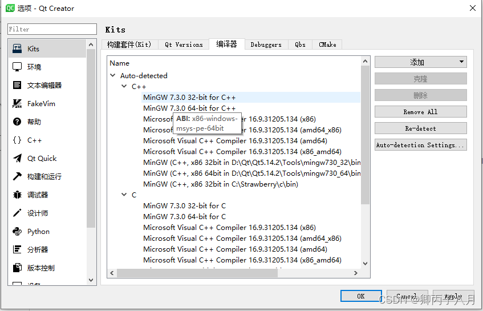
Task: Open the 添加 add compiler dropdown
Action: (421, 62)
